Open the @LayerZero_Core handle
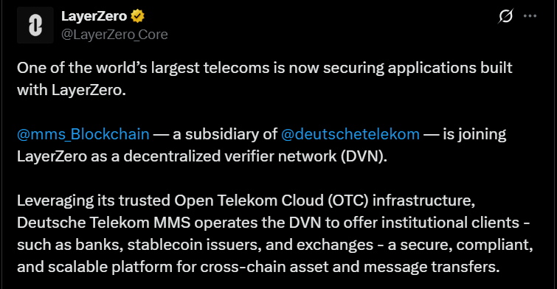Viewport: 557px width, 289px height. tap(114, 35)
